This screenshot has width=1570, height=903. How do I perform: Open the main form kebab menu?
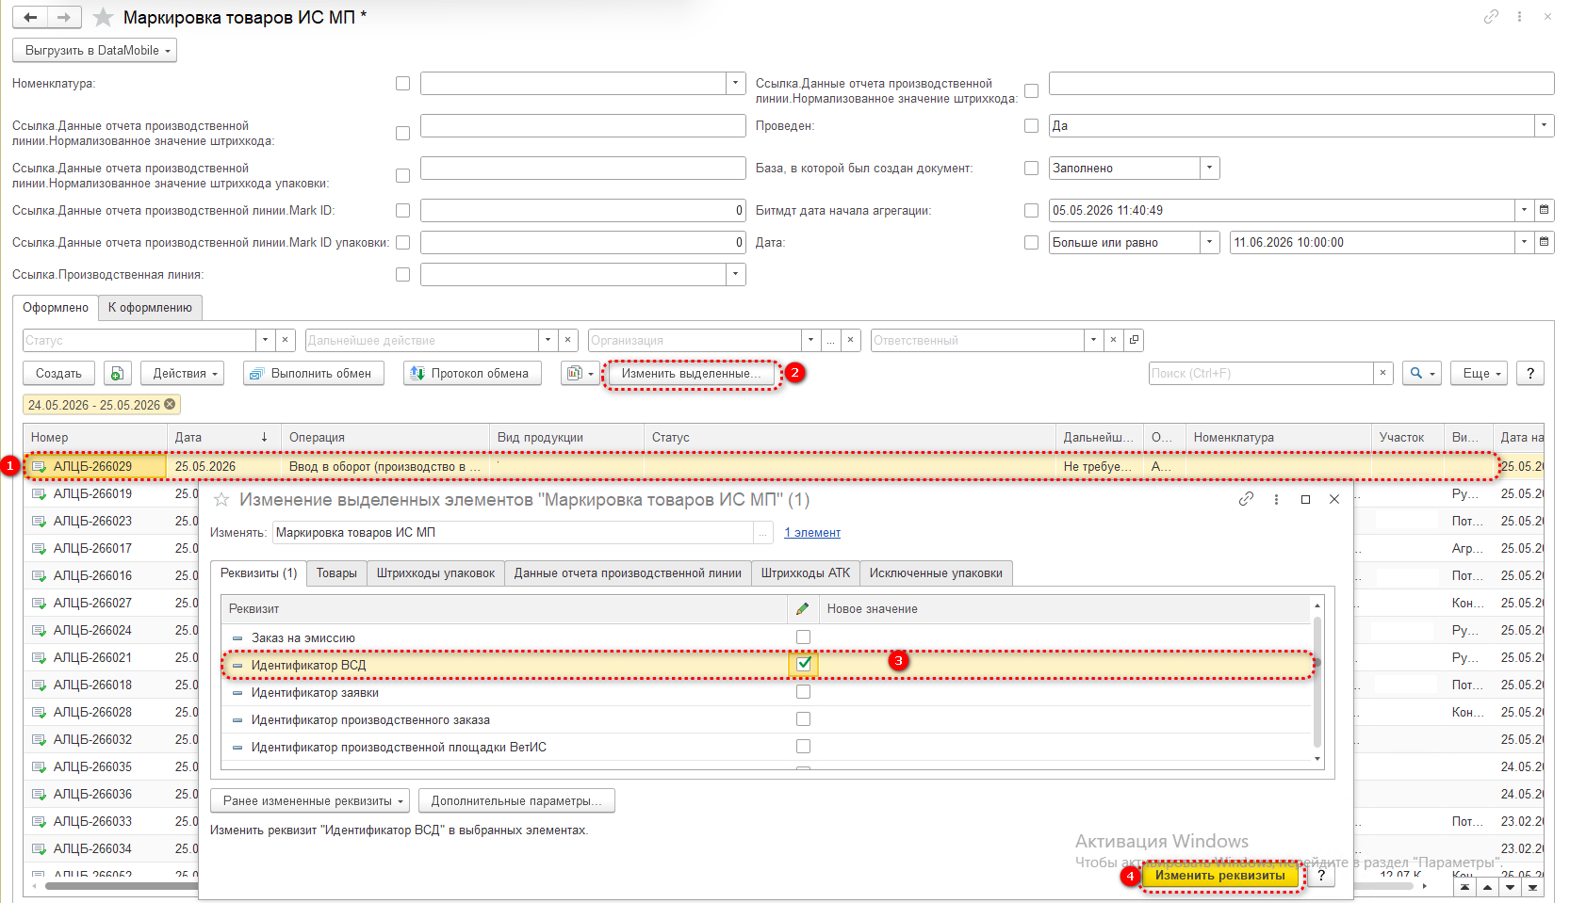[1519, 17]
